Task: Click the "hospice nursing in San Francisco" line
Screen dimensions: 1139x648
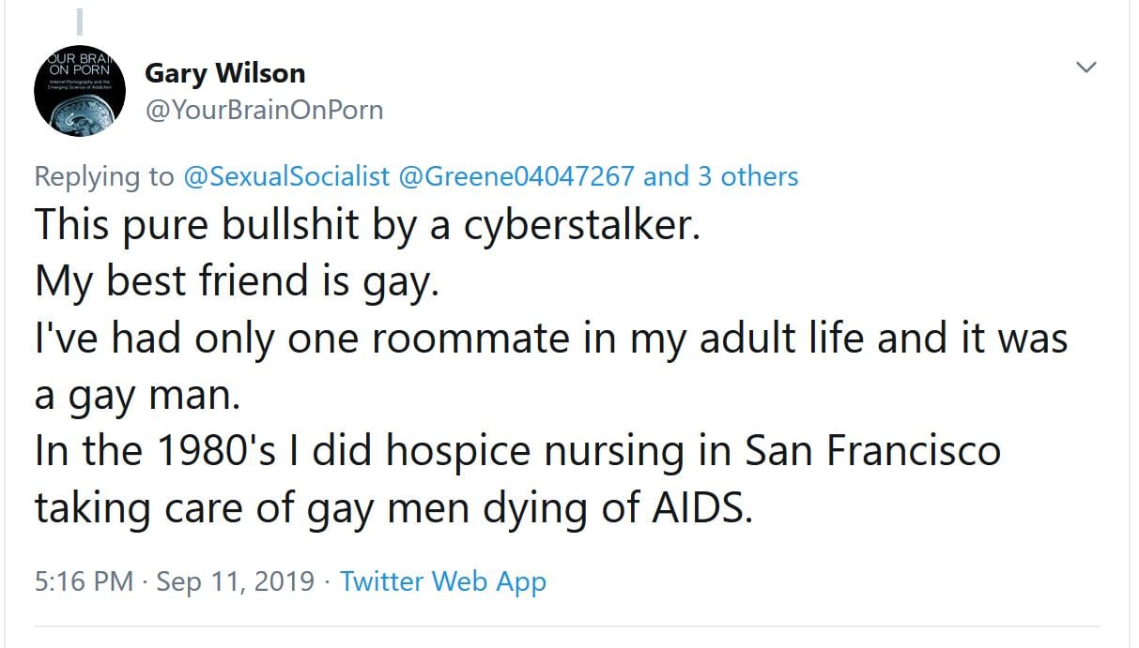Action: pyautogui.click(x=517, y=450)
